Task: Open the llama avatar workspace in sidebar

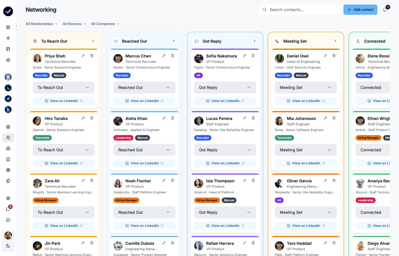Action: point(8,77)
